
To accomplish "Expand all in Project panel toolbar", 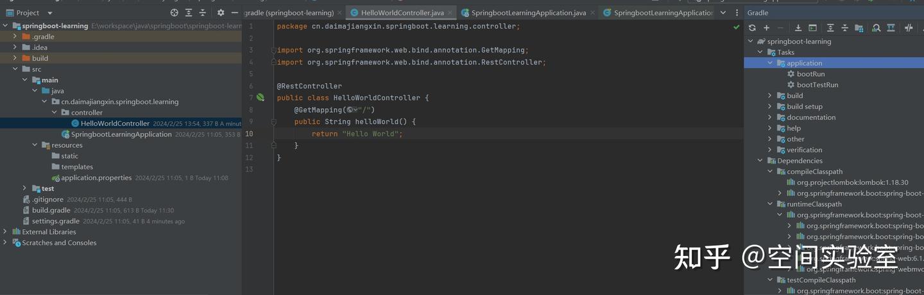I will click(189, 13).
